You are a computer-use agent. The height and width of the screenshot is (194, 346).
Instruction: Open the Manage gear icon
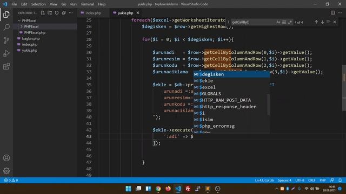[x=6, y=171]
